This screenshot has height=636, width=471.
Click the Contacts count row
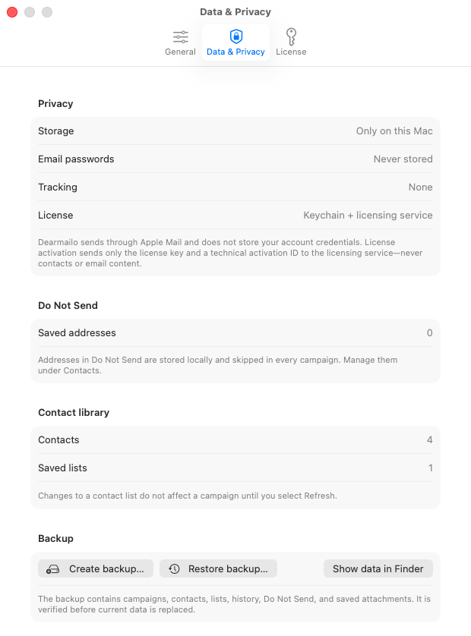click(x=235, y=439)
